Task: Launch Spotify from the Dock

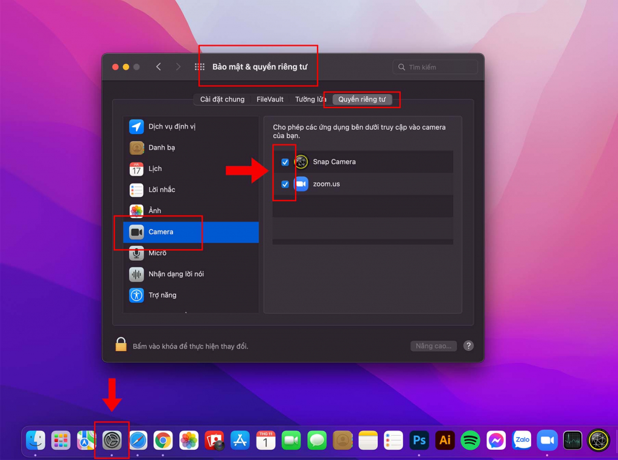Action: click(x=470, y=440)
